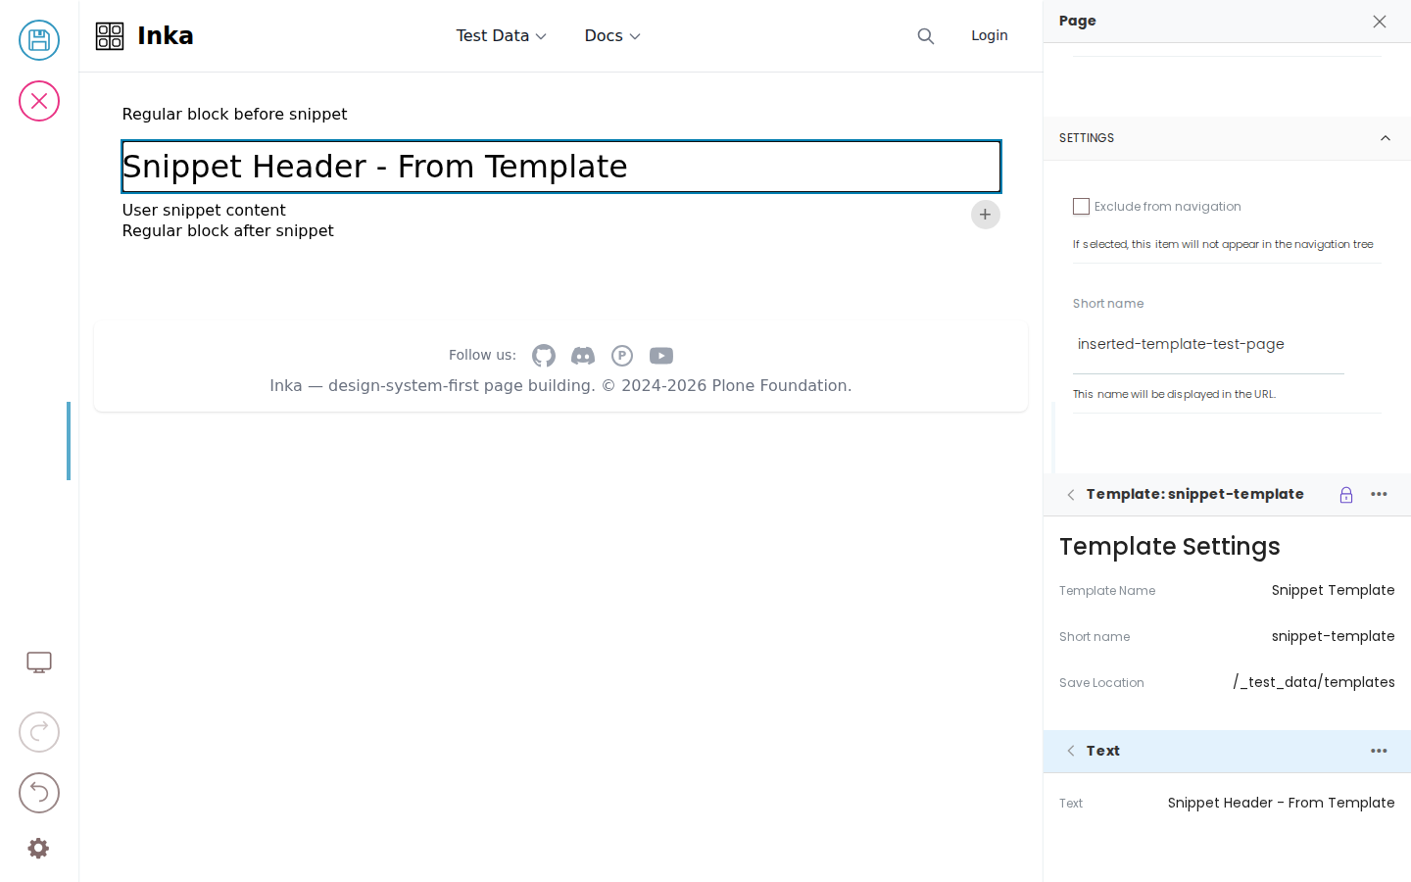Open the search magnifier icon
1411x882 pixels.
tap(926, 36)
